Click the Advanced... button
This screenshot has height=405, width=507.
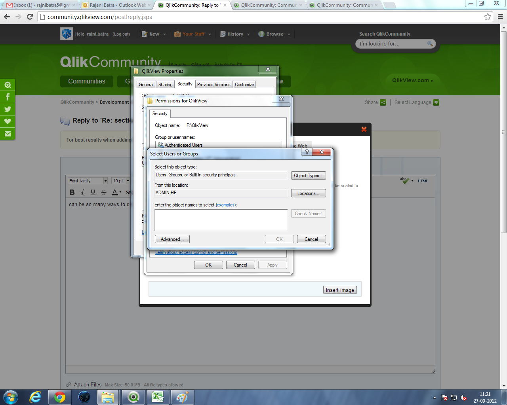(x=172, y=239)
